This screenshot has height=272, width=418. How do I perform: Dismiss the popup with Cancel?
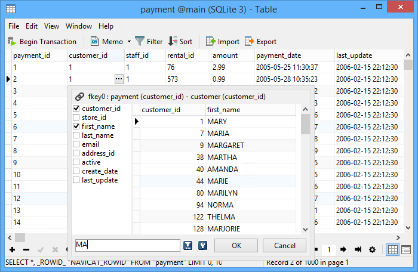coord(284,245)
